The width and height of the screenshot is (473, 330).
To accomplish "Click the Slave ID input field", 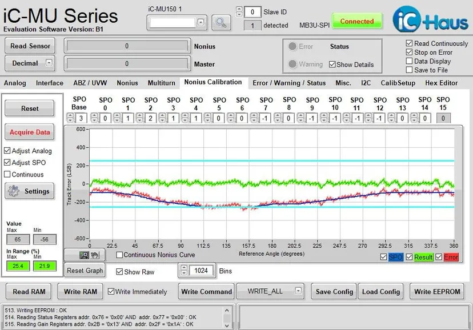I will [x=252, y=12].
